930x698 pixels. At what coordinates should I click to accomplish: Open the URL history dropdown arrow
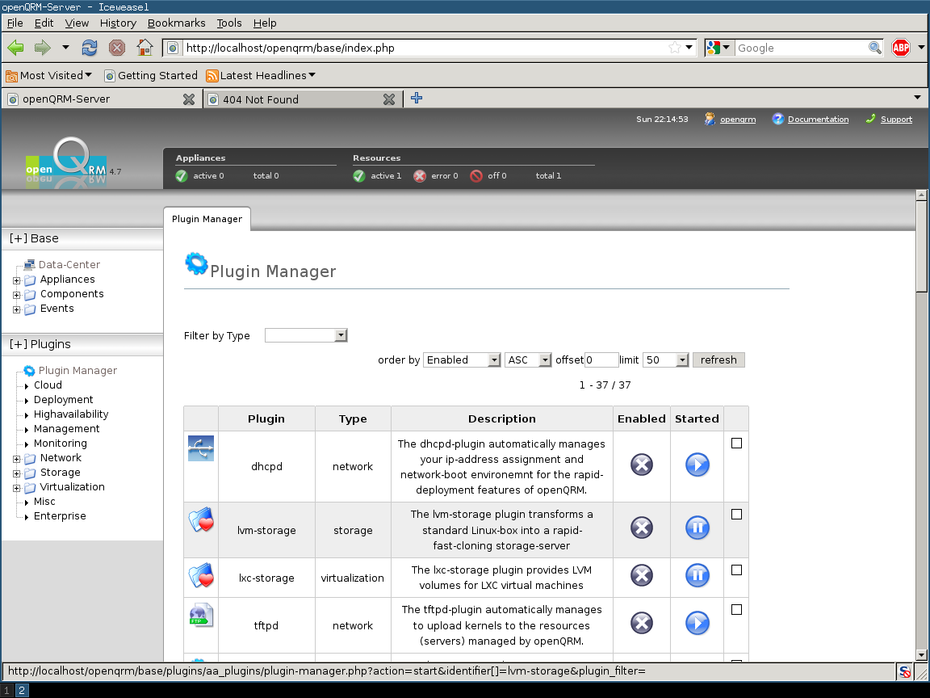pos(689,48)
